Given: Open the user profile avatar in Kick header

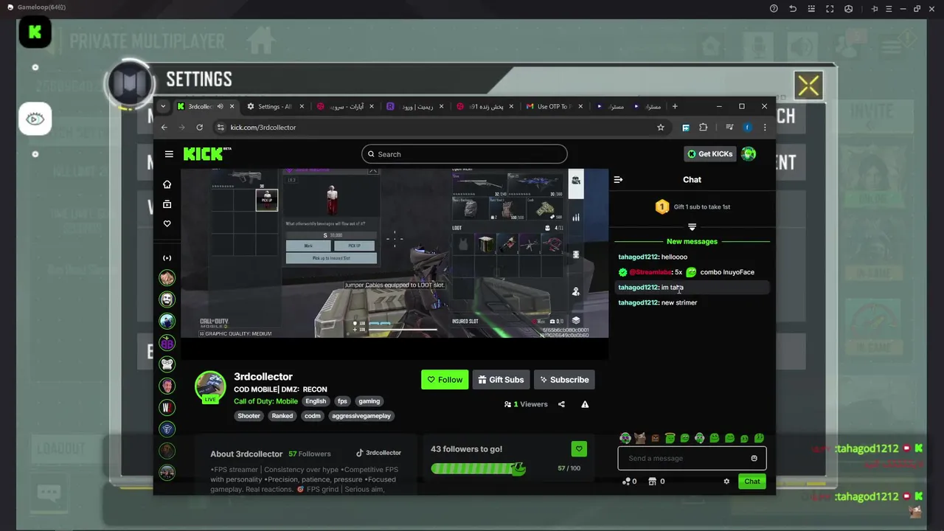Looking at the screenshot, I should pos(749,154).
